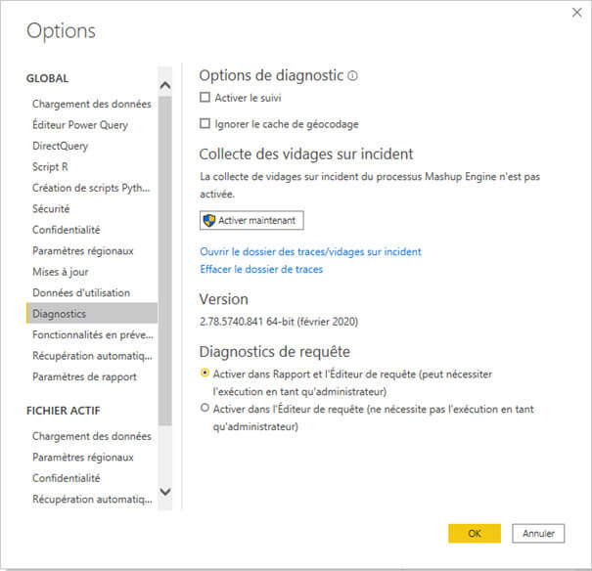Open Données d'utilisation settings
The width and height of the screenshot is (592, 571).
pyautogui.click(x=91, y=292)
